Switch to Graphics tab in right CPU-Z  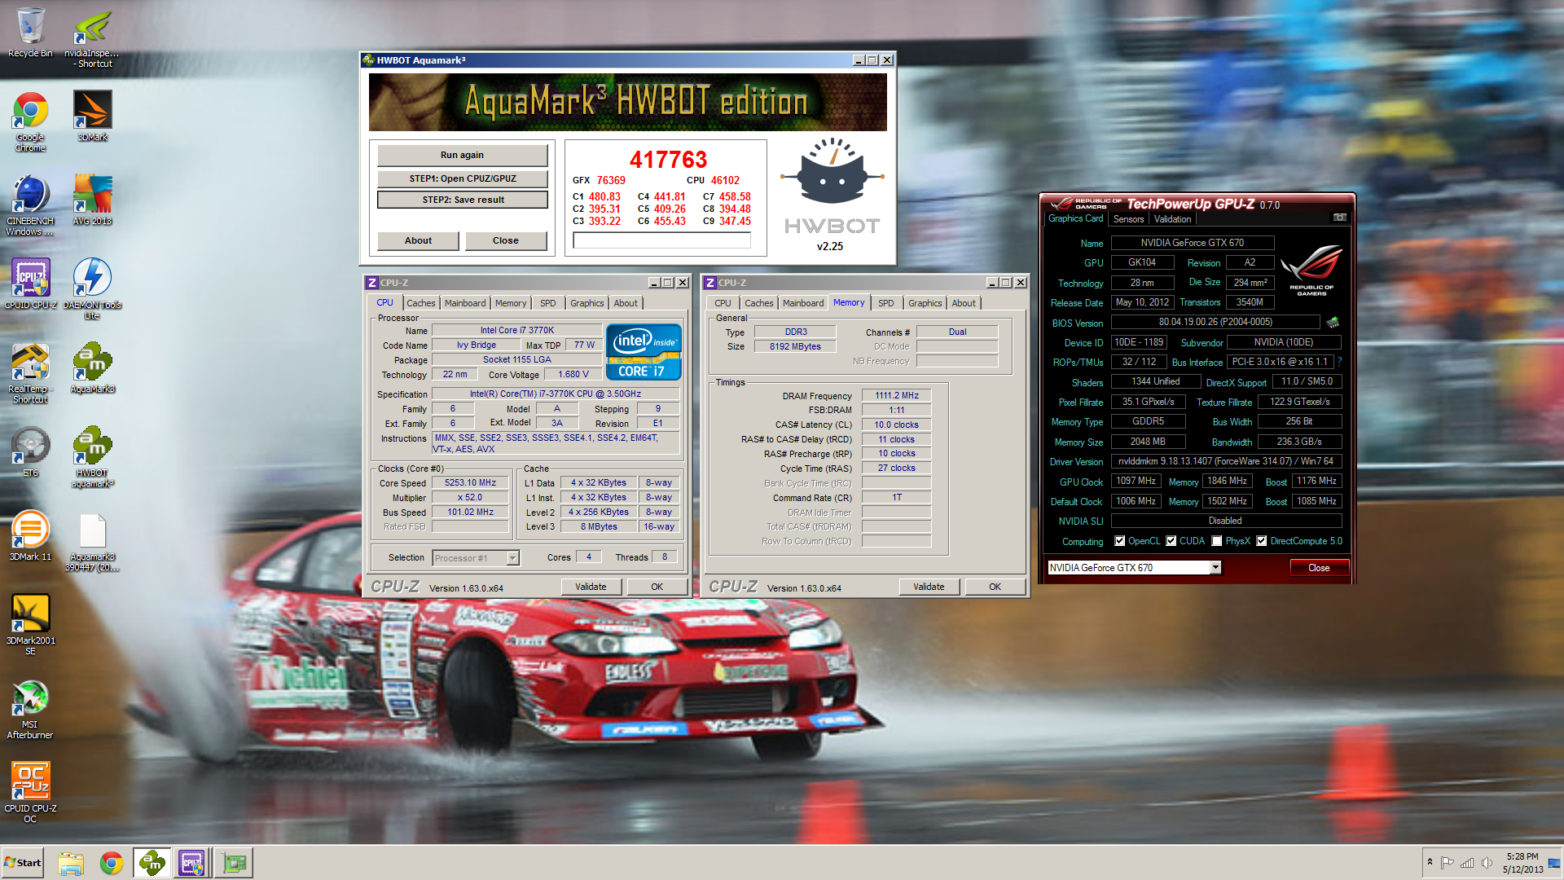pos(925,303)
